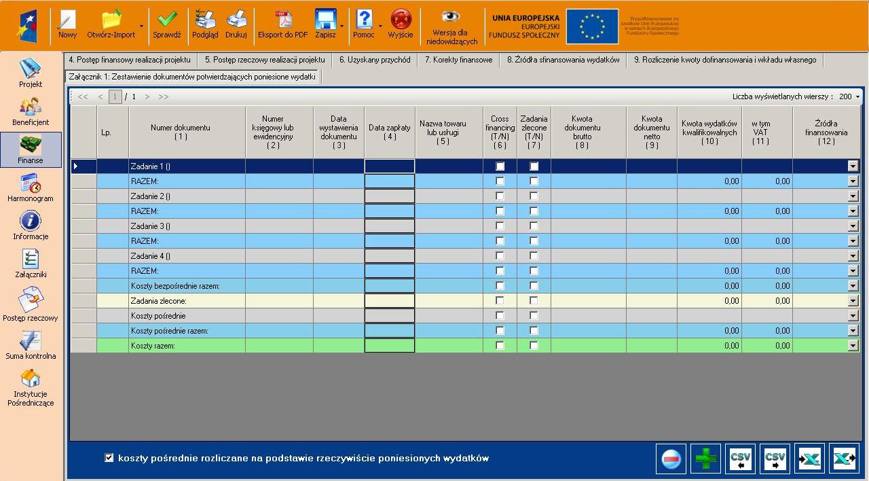The image size is (869, 481).
Task: Export with the Eksport do PDF icon
Action: [282, 20]
